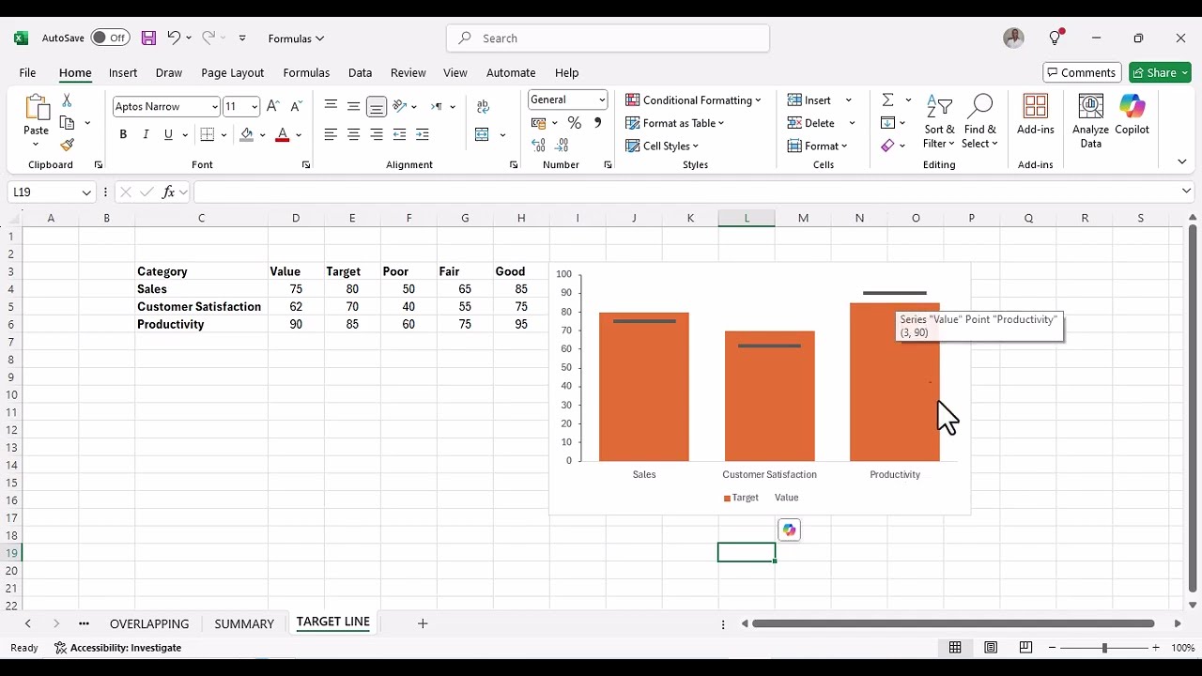This screenshot has height=676, width=1202.
Task: Click in the Search box
Action: 608,38
